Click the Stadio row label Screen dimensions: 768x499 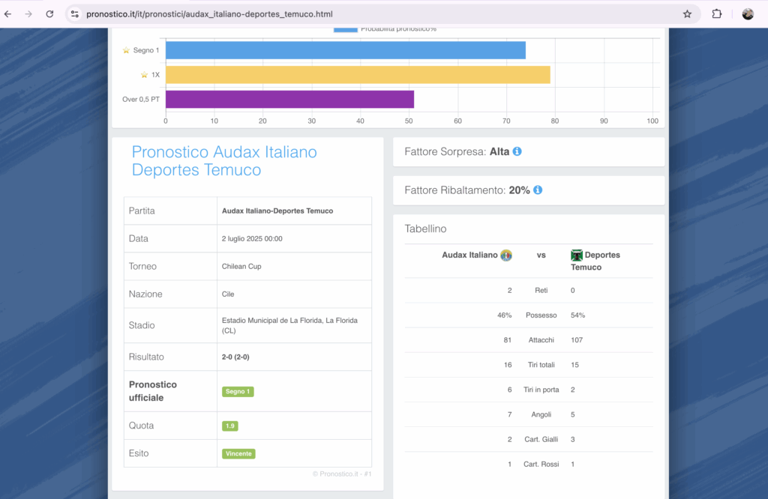coord(142,325)
